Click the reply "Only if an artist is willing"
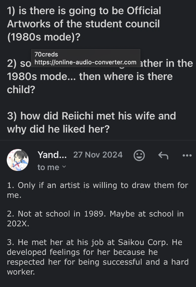This screenshot has width=196, height=287. coord(97,185)
